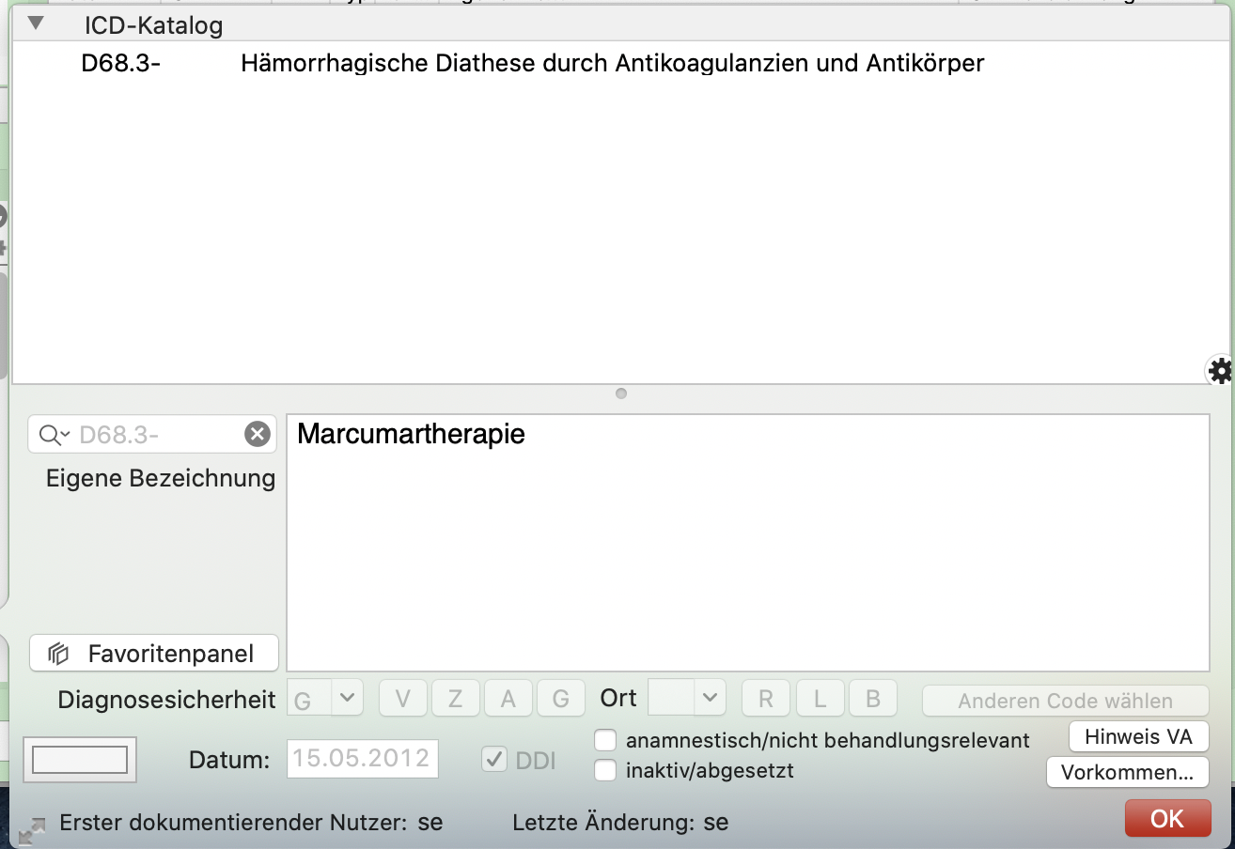This screenshot has width=1235, height=849.
Task: Click the Eigene Bezeichnung label
Action: [161, 478]
